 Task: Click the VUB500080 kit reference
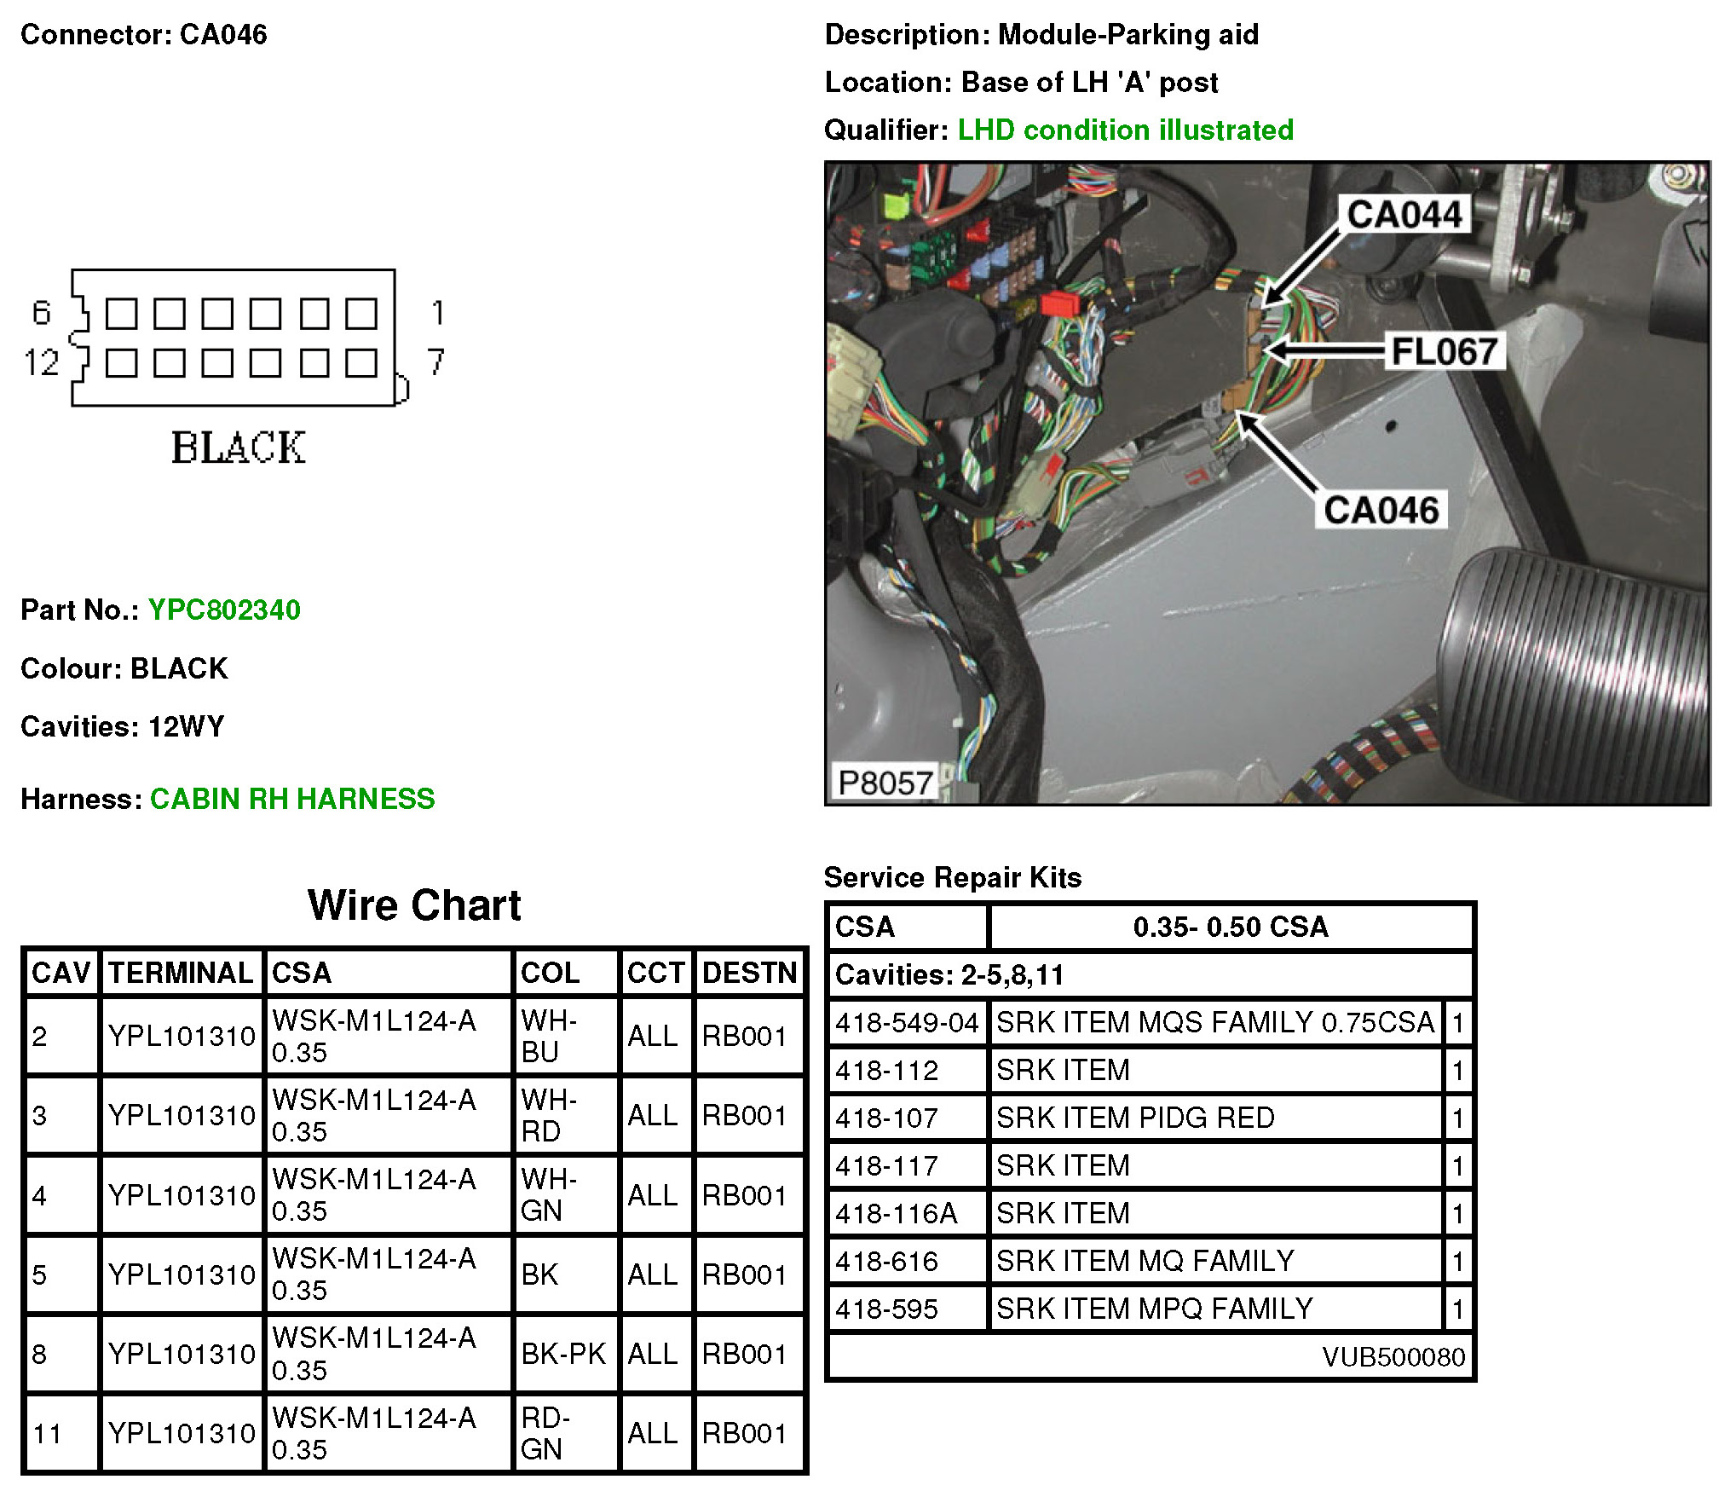coord(1393,1356)
